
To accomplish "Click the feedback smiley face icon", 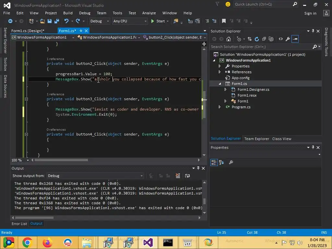I will pos(228,4).
